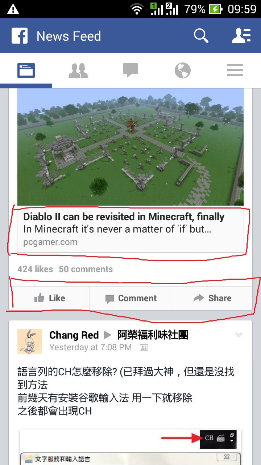
Task: Comment on the Diablo II post
Action: point(130,298)
